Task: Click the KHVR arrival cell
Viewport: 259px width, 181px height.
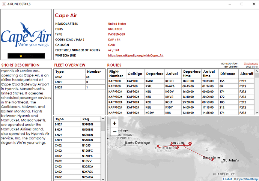Action: tap(173, 97)
